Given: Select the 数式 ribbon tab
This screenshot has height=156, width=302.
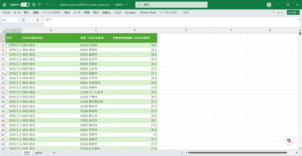Looking at the screenshot, I should pyautogui.click(x=67, y=12).
